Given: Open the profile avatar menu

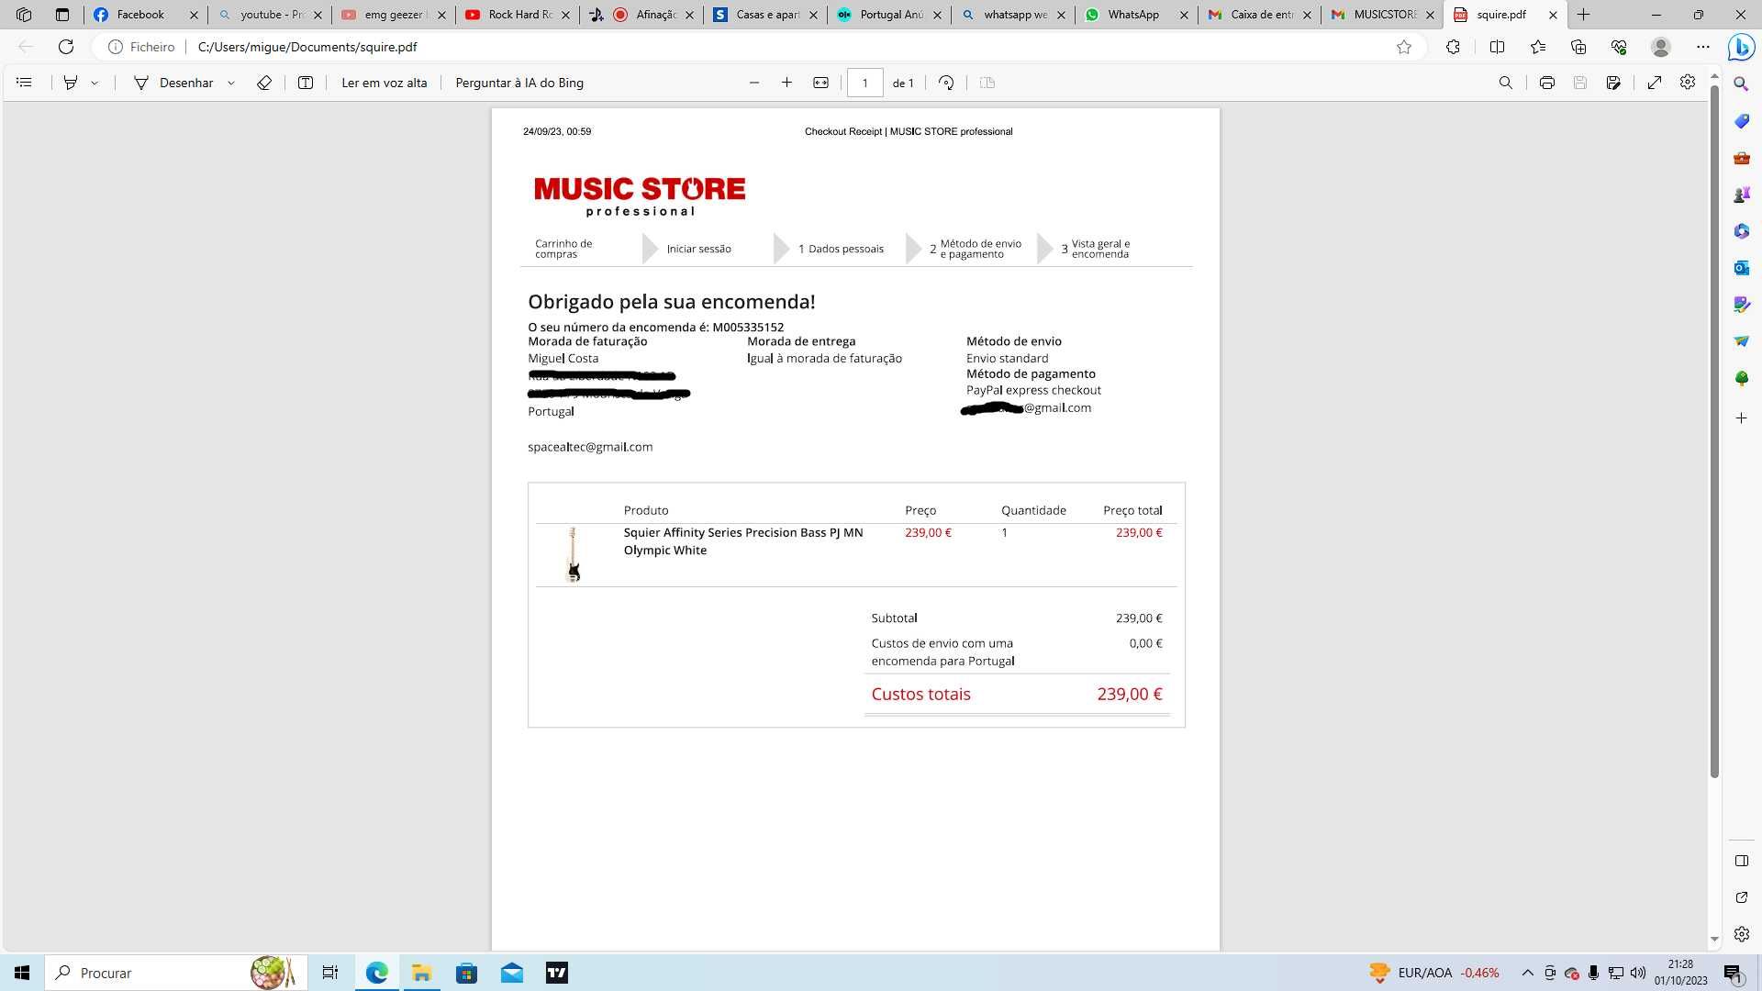Looking at the screenshot, I should (x=1660, y=47).
